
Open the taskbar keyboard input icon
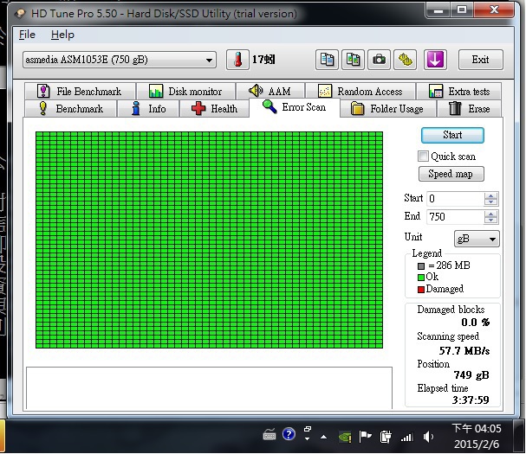pos(269,435)
